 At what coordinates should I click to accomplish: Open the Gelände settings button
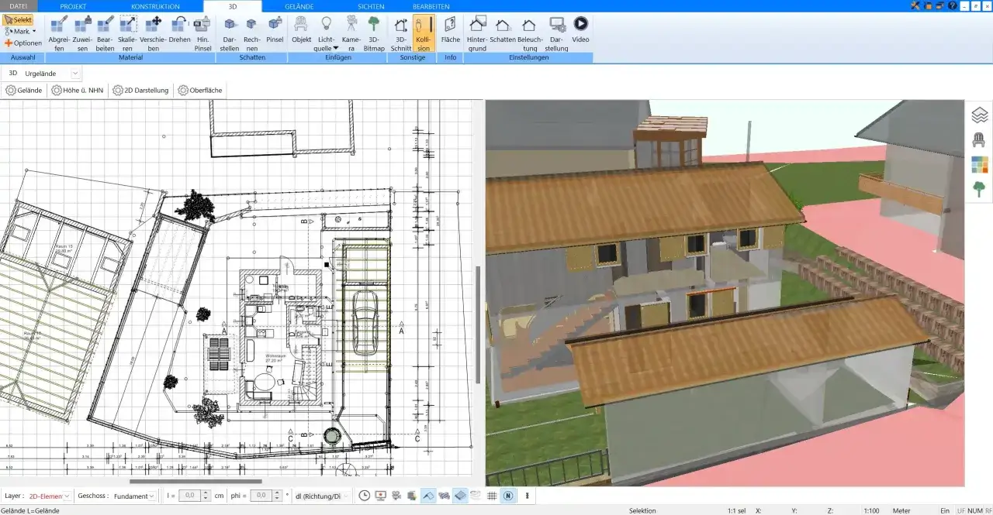pyautogui.click(x=24, y=91)
